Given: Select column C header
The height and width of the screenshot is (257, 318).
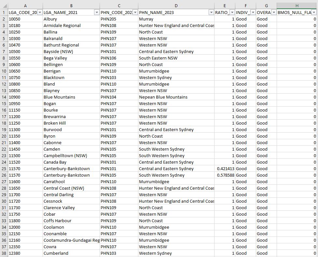Looking at the screenshot, I should click(119, 6).
